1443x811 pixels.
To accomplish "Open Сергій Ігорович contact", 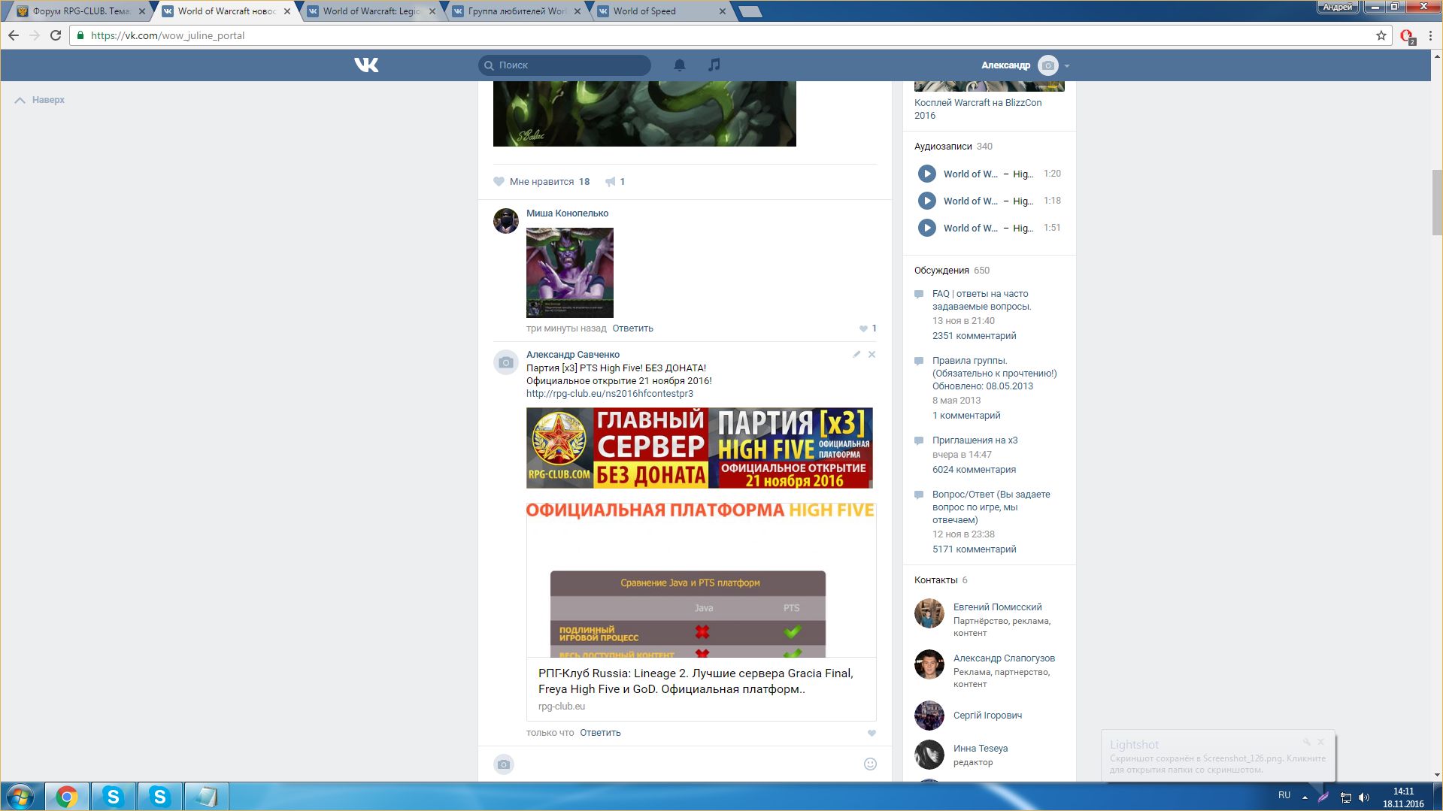I will (x=987, y=716).
